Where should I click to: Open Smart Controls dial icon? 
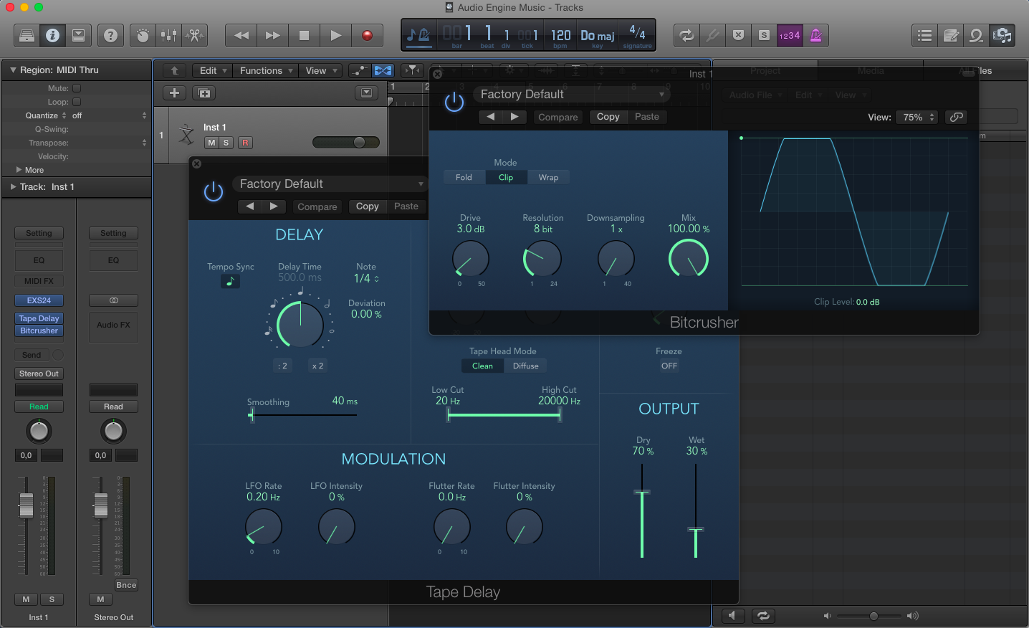[143, 35]
